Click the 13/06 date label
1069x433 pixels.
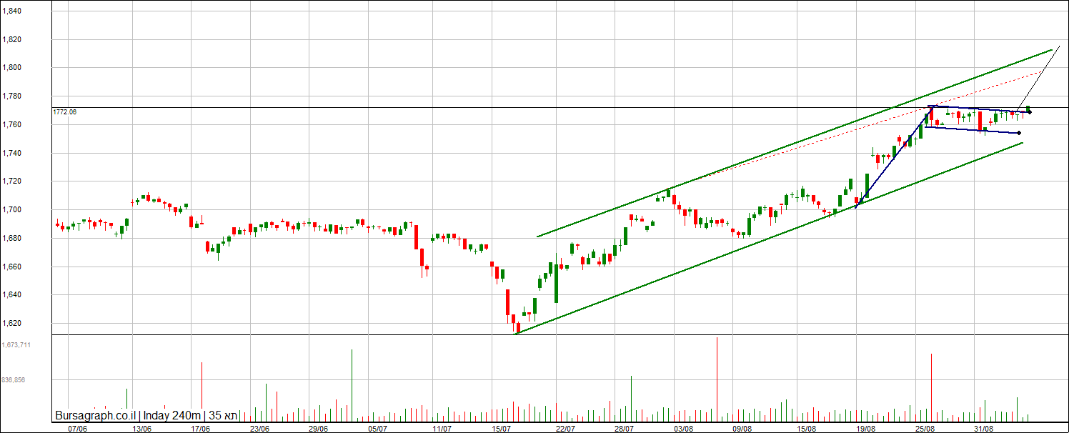(142, 429)
